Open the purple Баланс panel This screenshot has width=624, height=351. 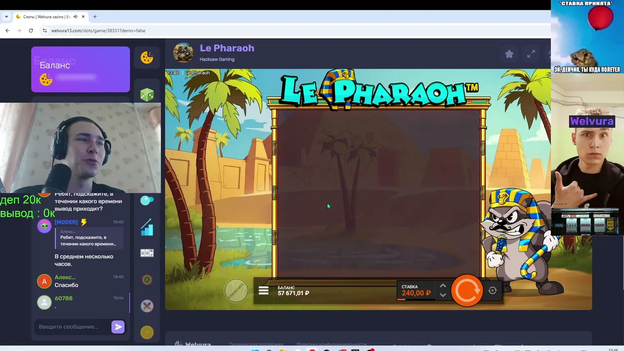coord(80,69)
